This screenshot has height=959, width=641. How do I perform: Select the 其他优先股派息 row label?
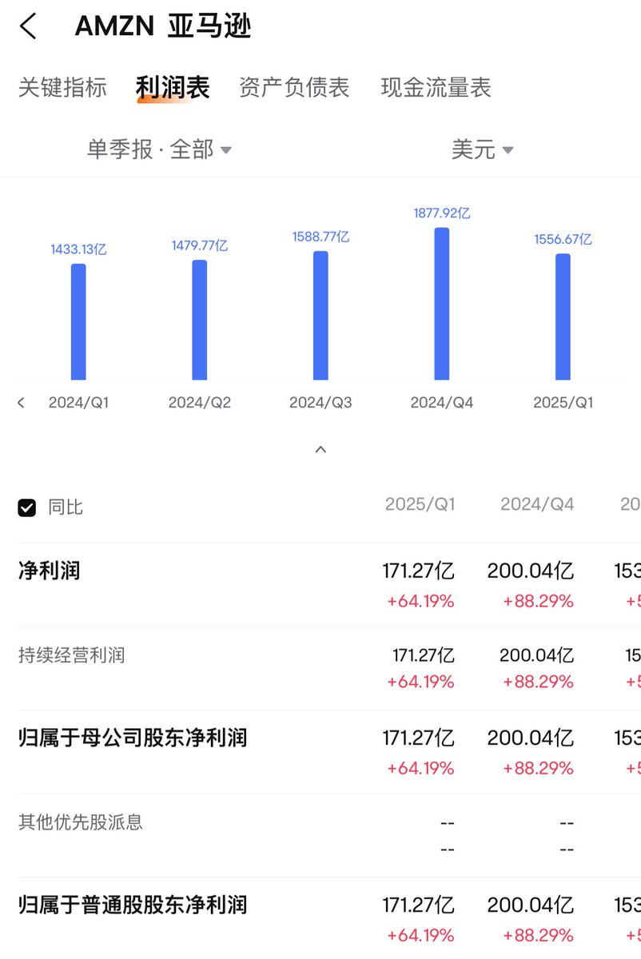click(81, 822)
